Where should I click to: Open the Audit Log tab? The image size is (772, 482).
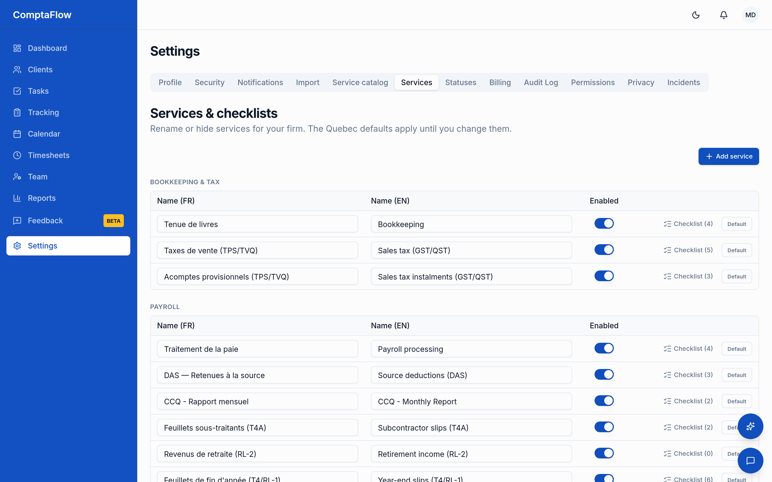pyautogui.click(x=541, y=82)
